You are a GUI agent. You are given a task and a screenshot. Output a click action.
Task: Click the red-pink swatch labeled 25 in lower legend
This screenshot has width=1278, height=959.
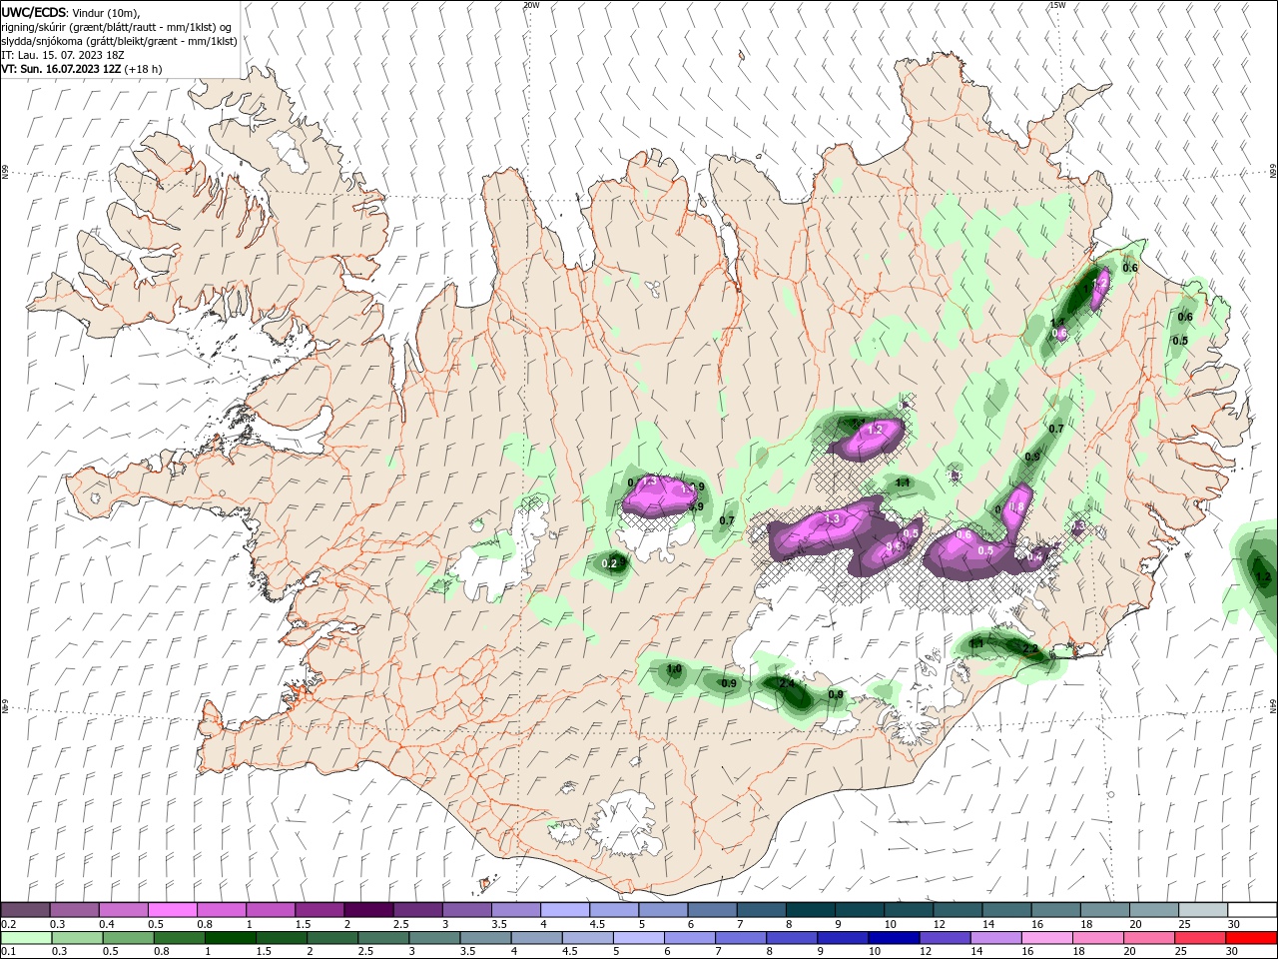(x=1198, y=938)
